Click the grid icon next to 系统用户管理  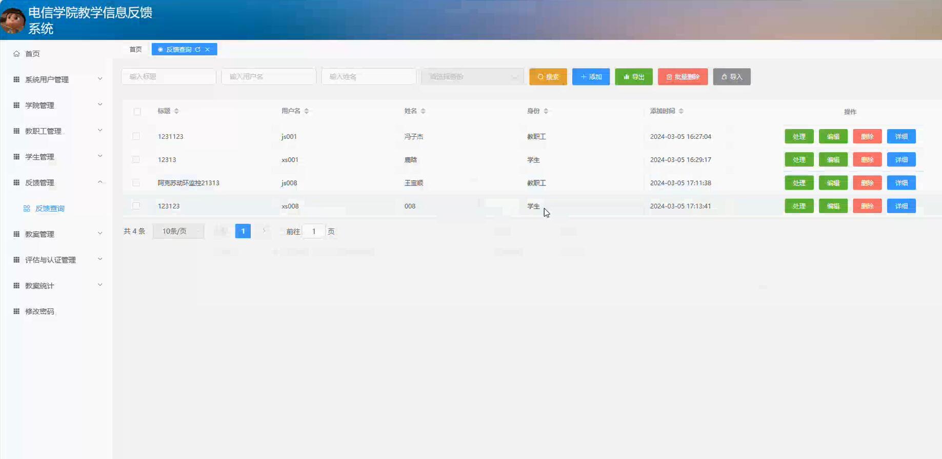(x=16, y=79)
